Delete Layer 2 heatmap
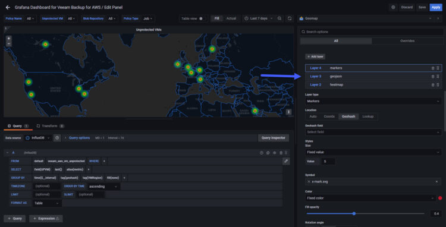The height and width of the screenshot is (227, 446). tap(433, 84)
